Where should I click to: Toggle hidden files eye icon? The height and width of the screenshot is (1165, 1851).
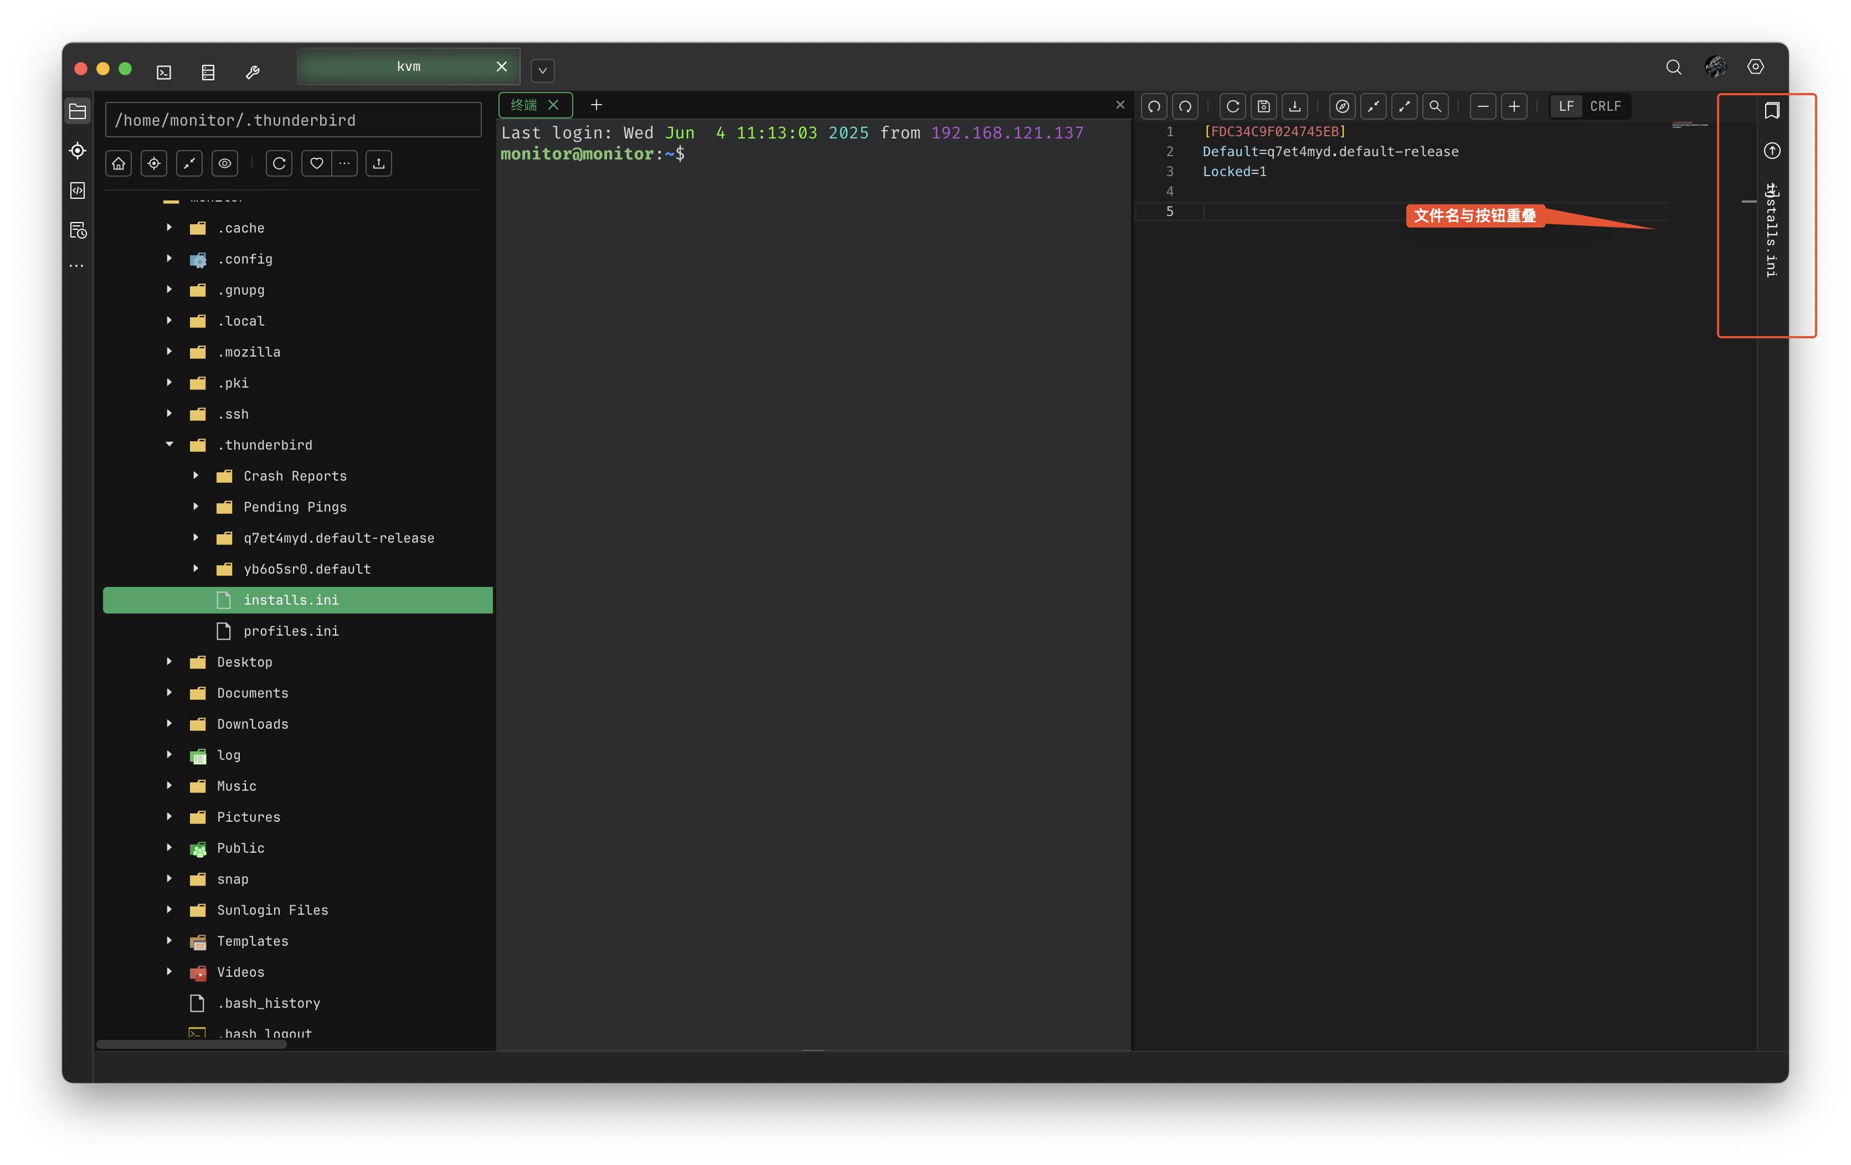(224, 164)
